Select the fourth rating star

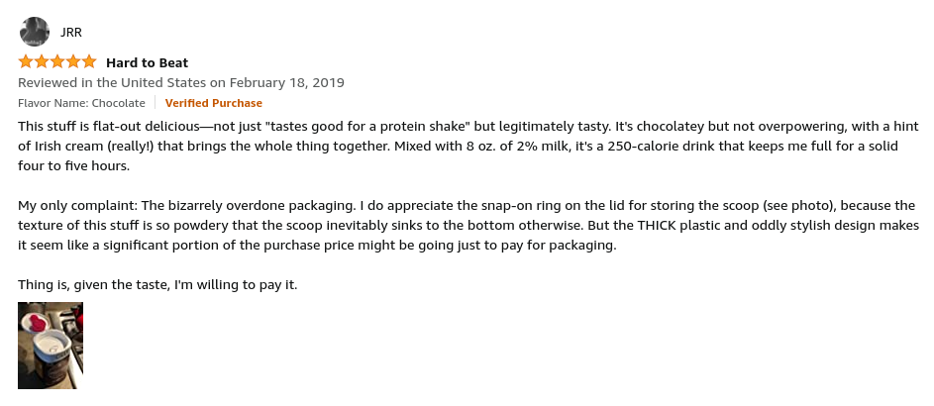point(73,62)
